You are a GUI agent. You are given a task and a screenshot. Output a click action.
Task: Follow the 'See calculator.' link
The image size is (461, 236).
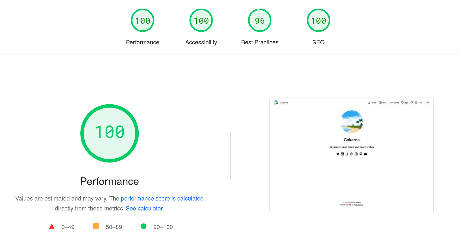click(x=145, y=209)
